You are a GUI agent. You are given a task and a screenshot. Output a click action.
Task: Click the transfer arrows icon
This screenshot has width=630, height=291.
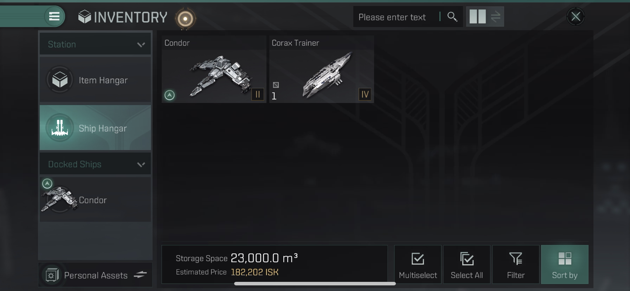pos(495,17)
